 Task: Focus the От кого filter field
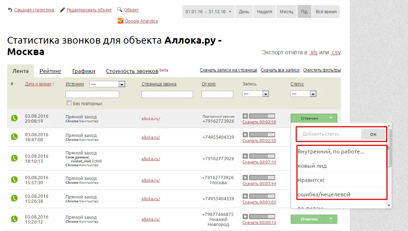click(x=217, y=94)
